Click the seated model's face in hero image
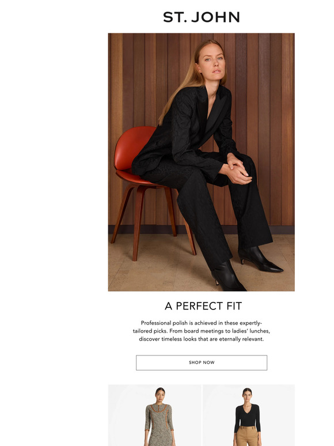334x446 pixels. (x=213, y=63)
